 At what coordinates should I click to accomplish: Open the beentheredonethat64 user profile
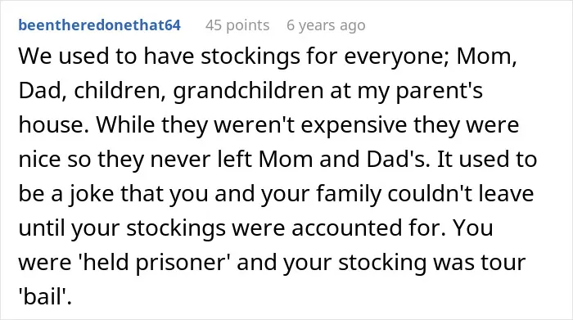click(x=99, y=25)
